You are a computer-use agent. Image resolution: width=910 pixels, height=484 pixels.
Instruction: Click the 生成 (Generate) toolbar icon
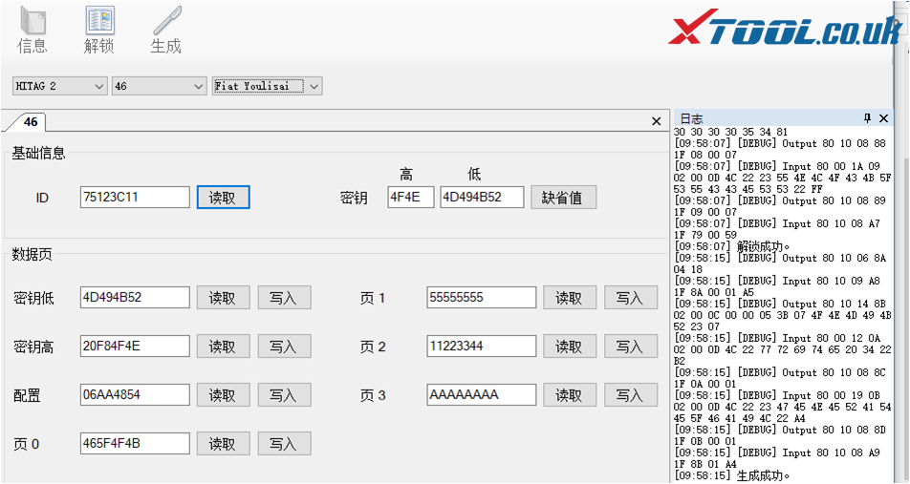pyautogui.click(x=165, y=31)
